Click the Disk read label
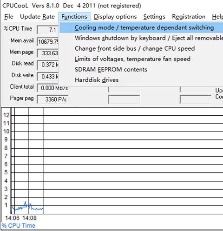The width and height of the screenshot is (223, 231). tap(23, 63)
